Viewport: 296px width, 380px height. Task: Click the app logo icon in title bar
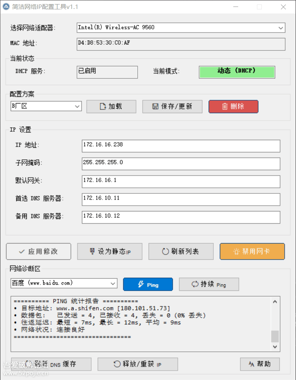6,7
